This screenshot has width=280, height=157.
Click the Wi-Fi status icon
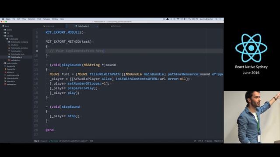point(178,19)
